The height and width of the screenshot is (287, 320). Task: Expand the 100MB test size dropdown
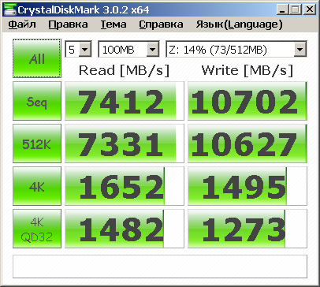[x=152, y=49]
